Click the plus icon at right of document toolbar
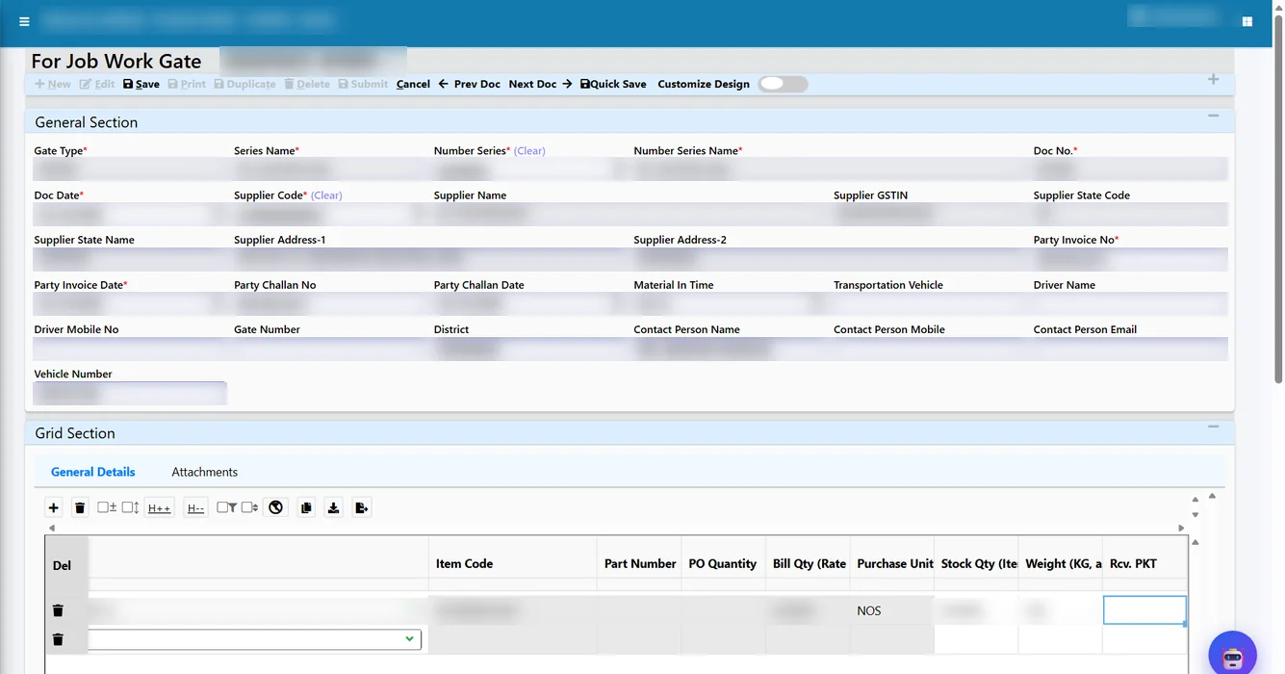The width and height of the screenshot is (1285, 674). coord(1213,79)
